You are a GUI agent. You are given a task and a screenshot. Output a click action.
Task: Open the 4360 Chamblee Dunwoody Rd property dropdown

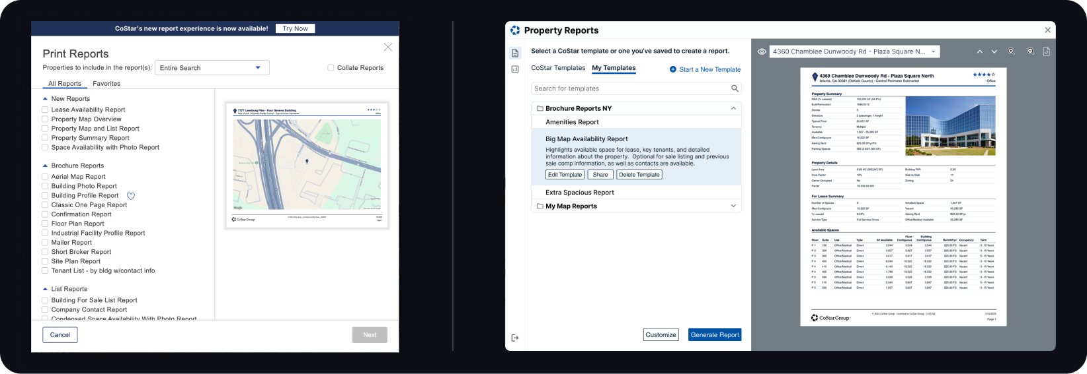[854, 51]
